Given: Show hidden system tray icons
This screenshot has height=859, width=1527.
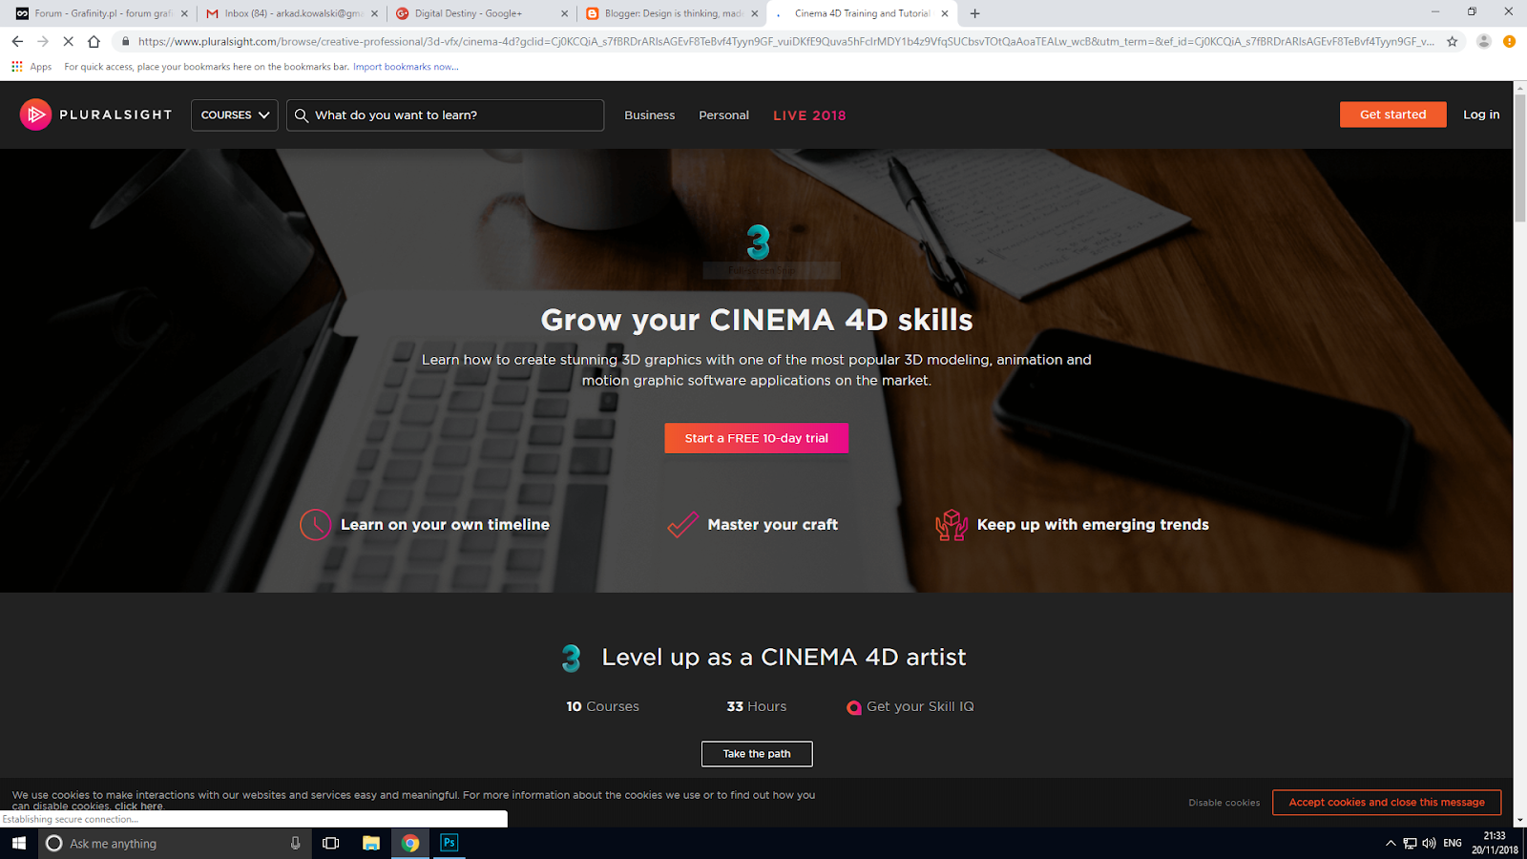Looking at the screenshot, I should [1391, 843].
